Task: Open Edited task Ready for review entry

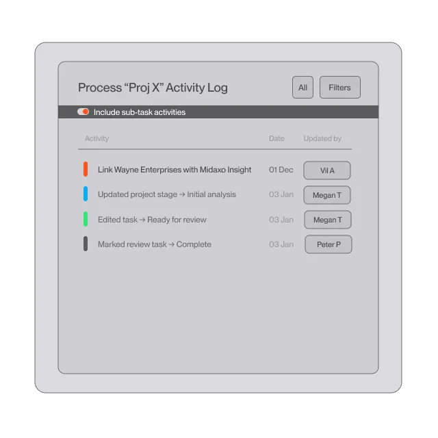Action: click(x=152, y=220)
